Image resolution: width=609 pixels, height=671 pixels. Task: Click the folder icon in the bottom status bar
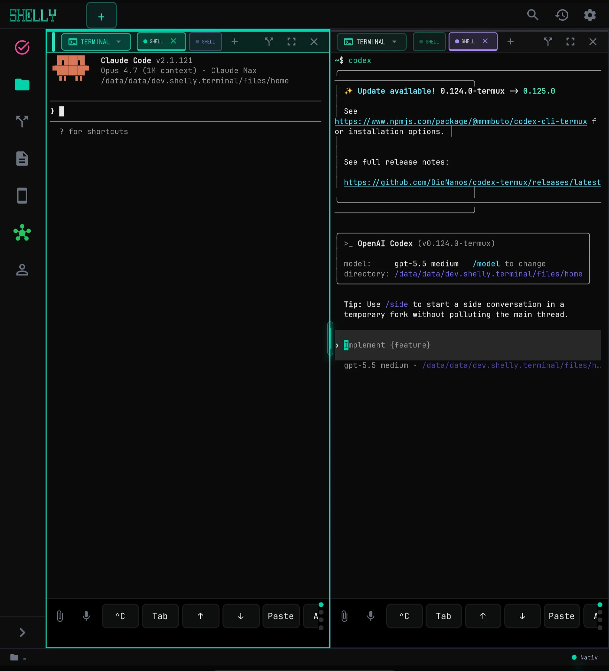pyautogui.click(x=14, y=657)
